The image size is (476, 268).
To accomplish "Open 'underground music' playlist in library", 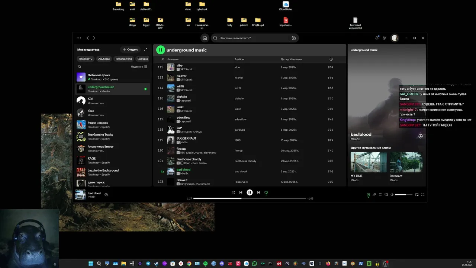I will point(113,89).
